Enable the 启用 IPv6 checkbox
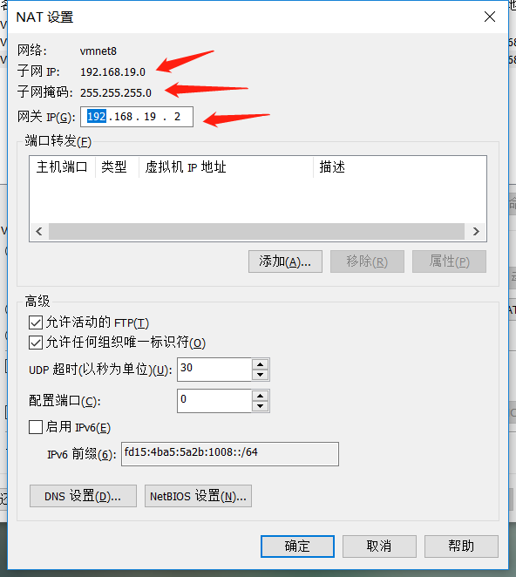 [x=36, y=427]
